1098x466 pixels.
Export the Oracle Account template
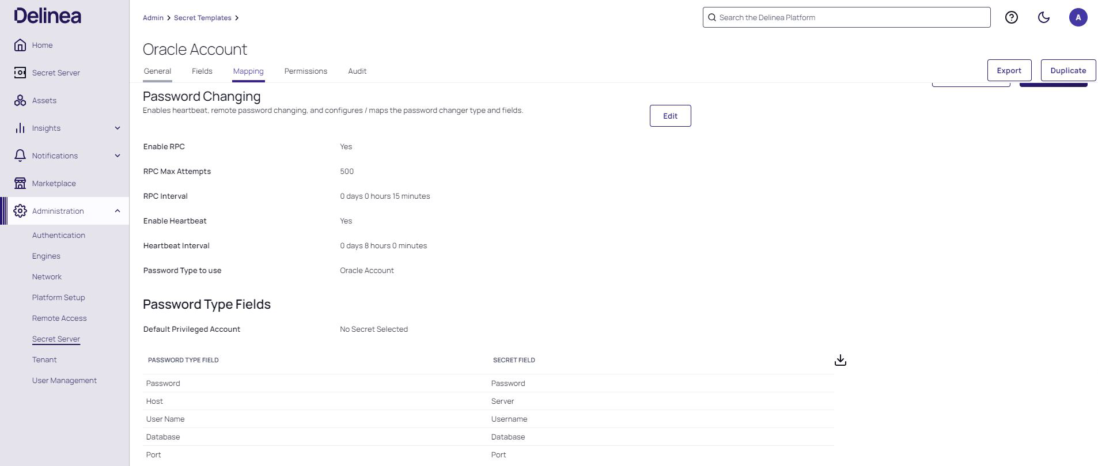coord(1009,70)
